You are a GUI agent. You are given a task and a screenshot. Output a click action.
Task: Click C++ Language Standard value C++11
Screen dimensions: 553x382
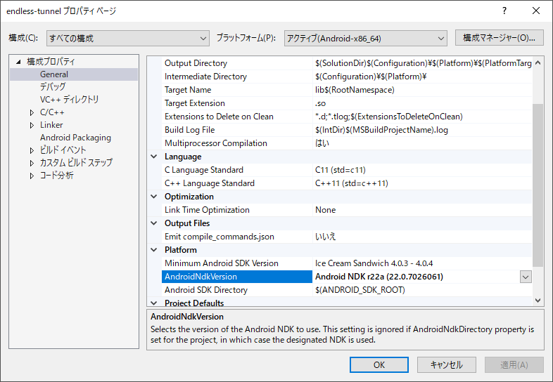[351, 183]
